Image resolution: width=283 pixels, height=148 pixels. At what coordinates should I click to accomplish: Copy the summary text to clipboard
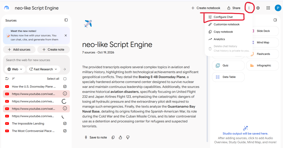pyautogui.click(x=113, y=138)
